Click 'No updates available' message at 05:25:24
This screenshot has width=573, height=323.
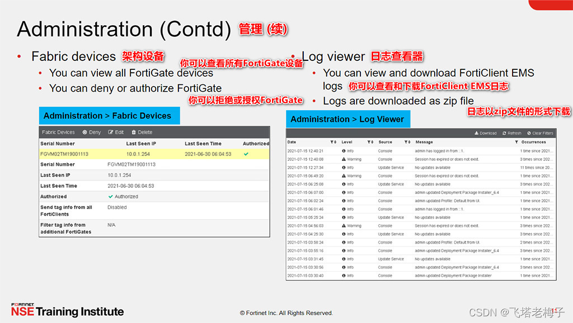(x=433, y=217)
